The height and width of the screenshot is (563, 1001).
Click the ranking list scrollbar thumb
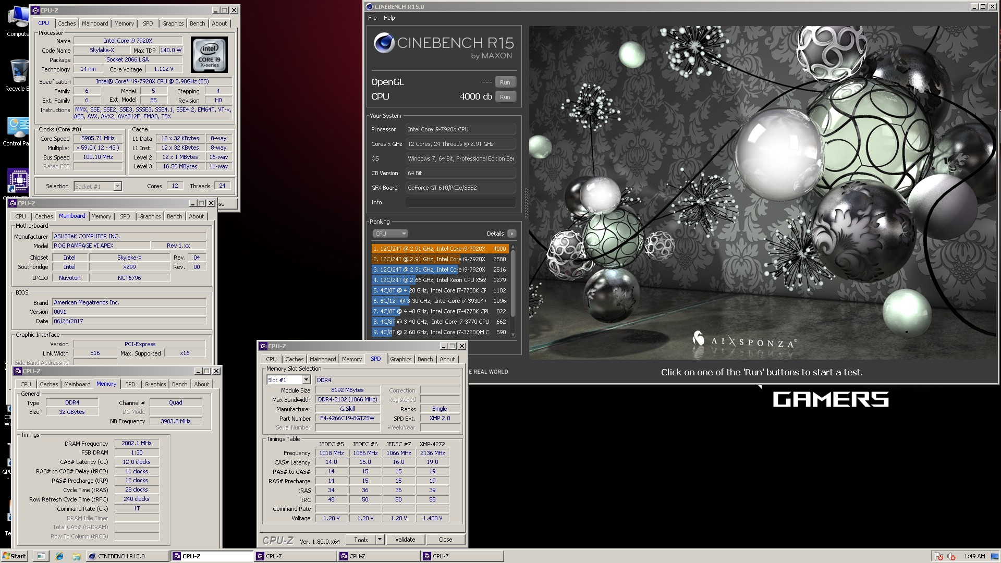(x=513, y=283)
